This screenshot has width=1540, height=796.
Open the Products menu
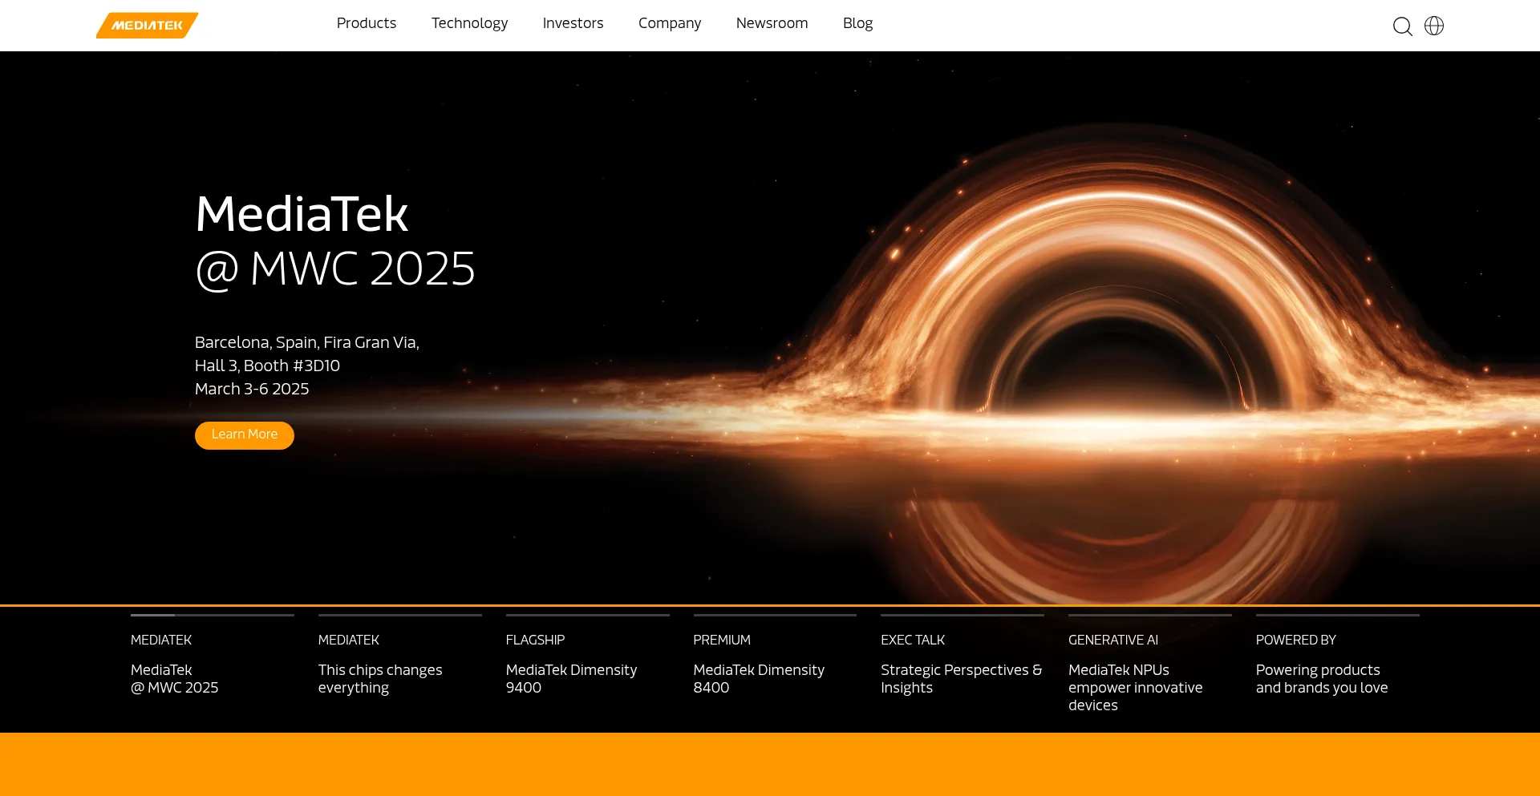pyautogui.click(x=367, y=23)
